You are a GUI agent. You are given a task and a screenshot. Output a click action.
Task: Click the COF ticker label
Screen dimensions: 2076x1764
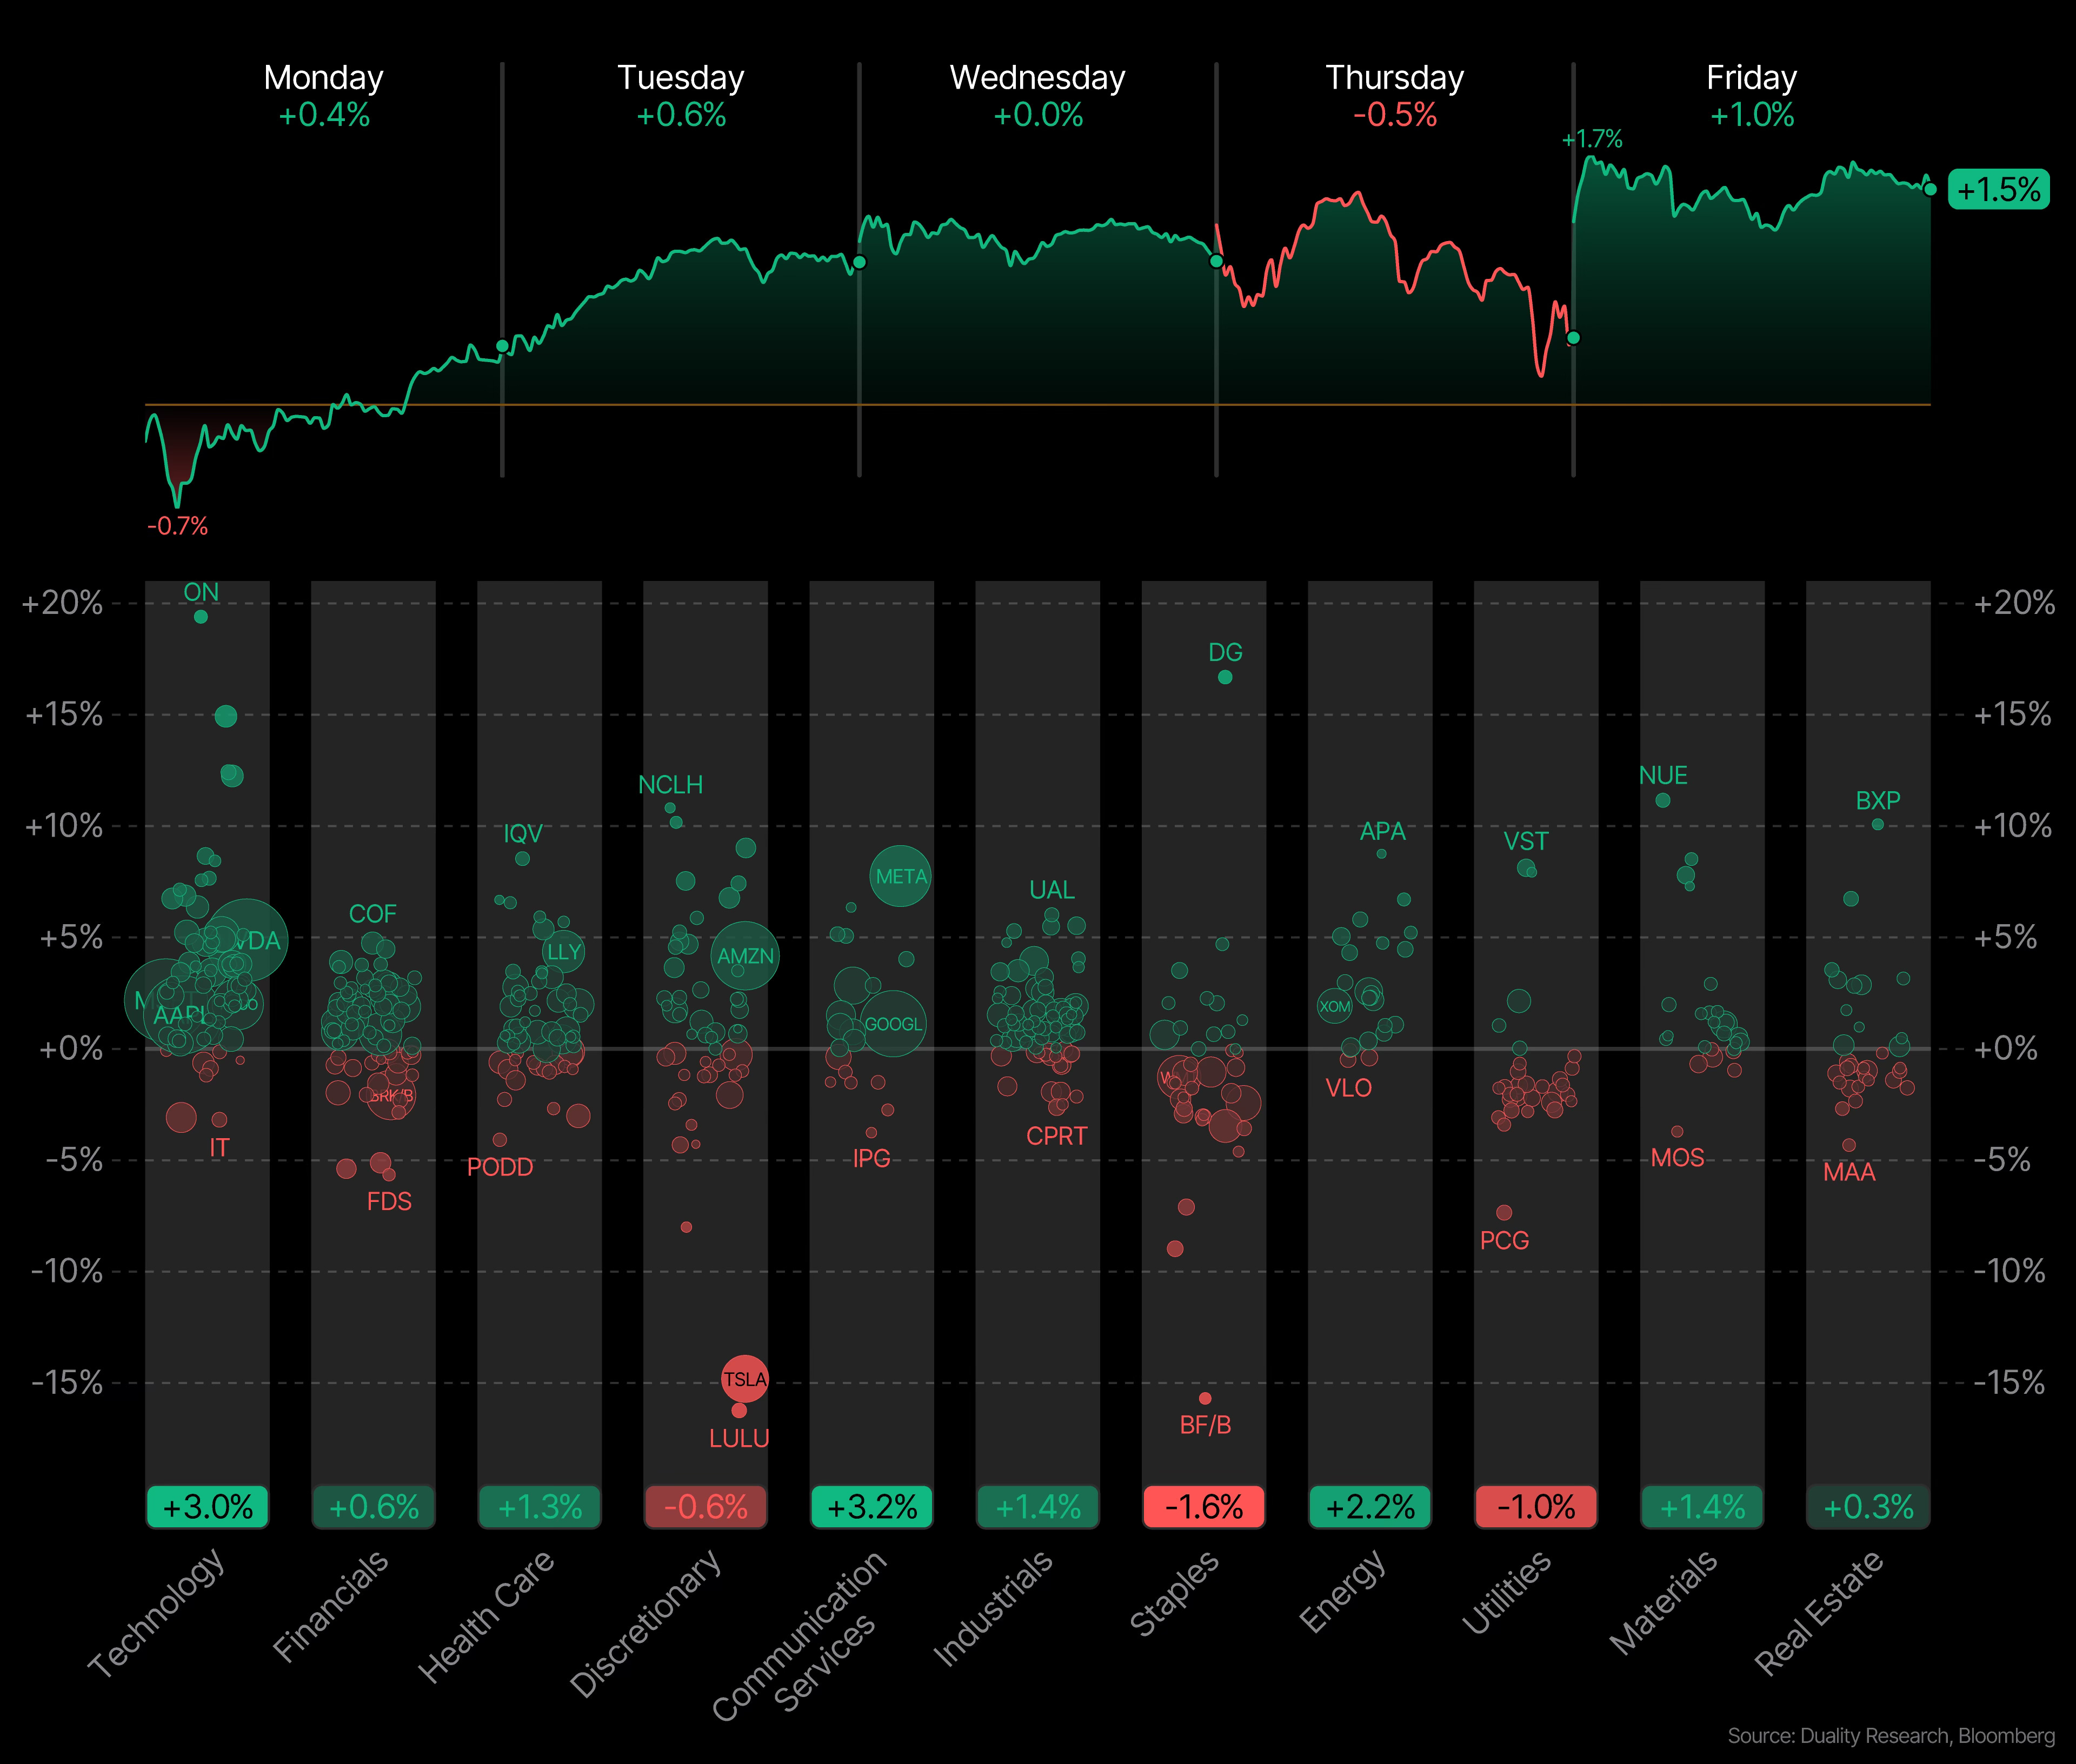(x=372, y=914)
